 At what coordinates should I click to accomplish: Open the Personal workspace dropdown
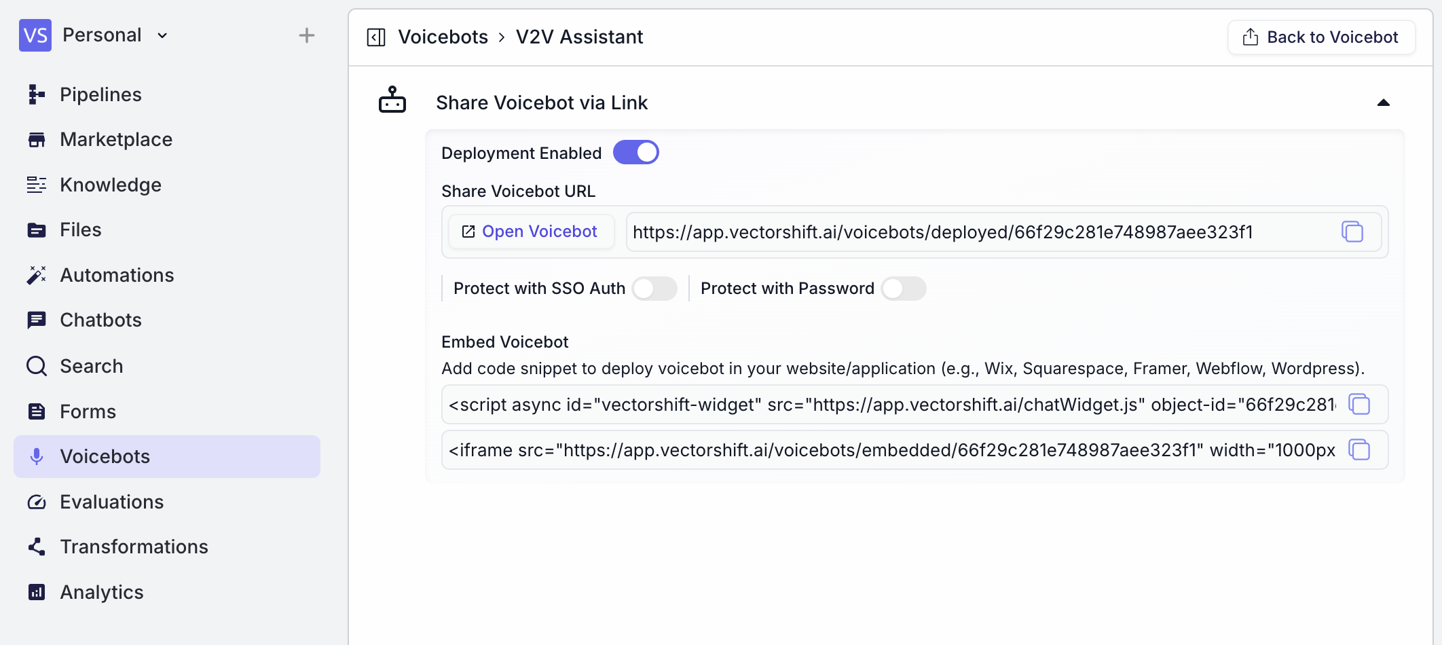(x=114, y=35)
